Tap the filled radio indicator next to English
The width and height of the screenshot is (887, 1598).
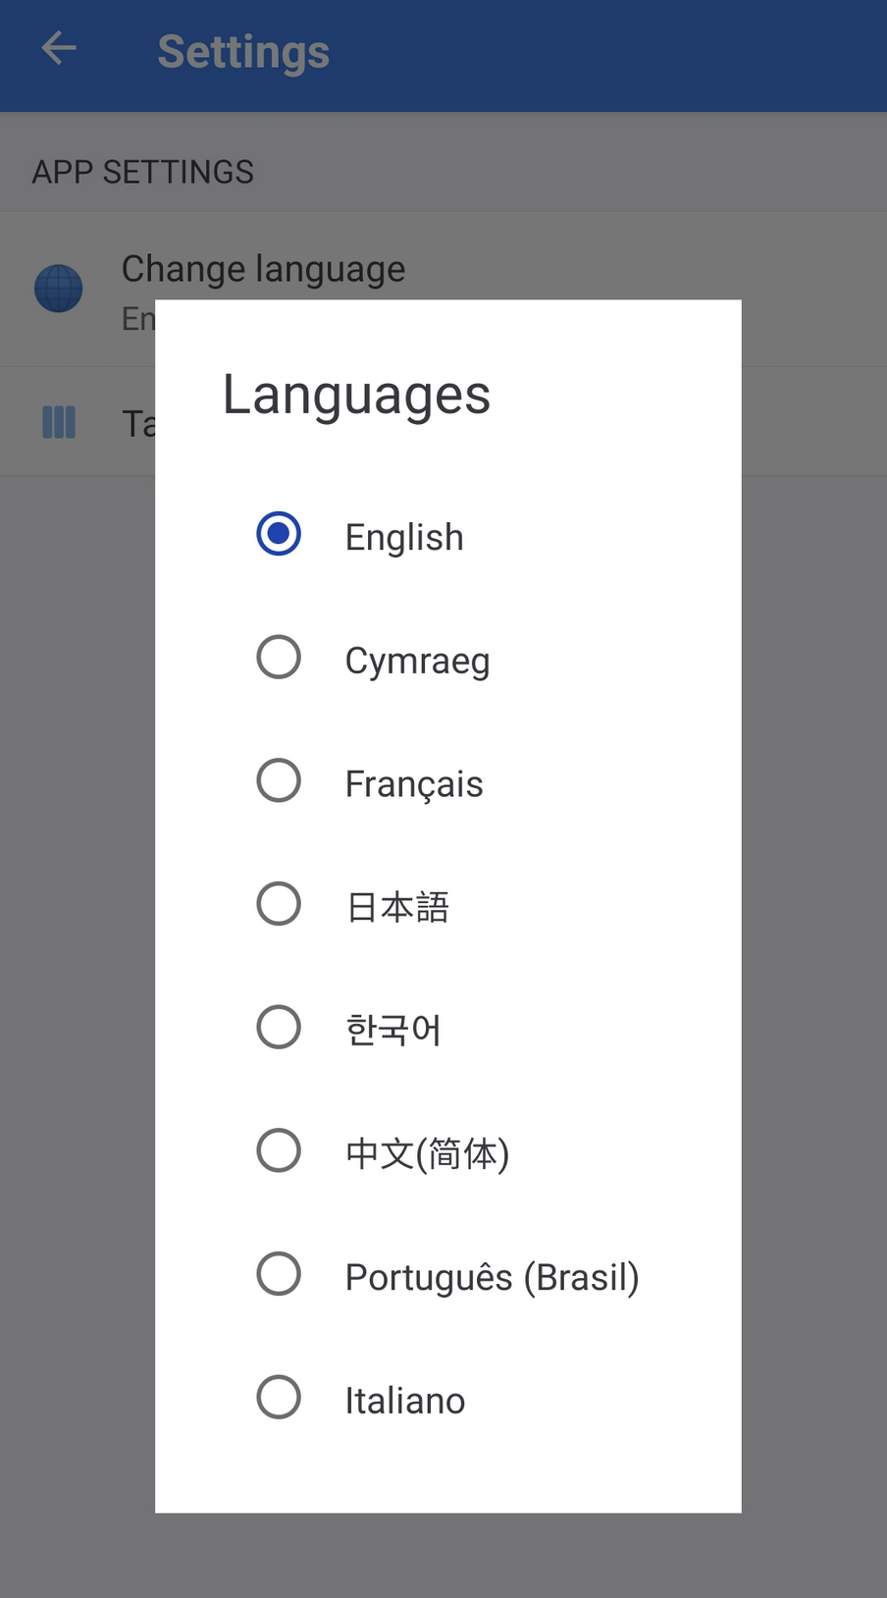[x=279, y=534]
